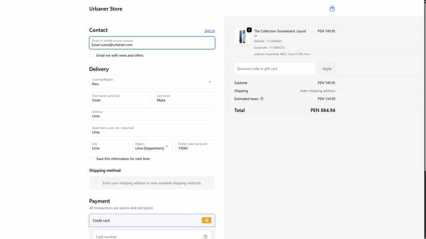
Task: Check 'Save this information for next time'
Action: pos(92,158)
